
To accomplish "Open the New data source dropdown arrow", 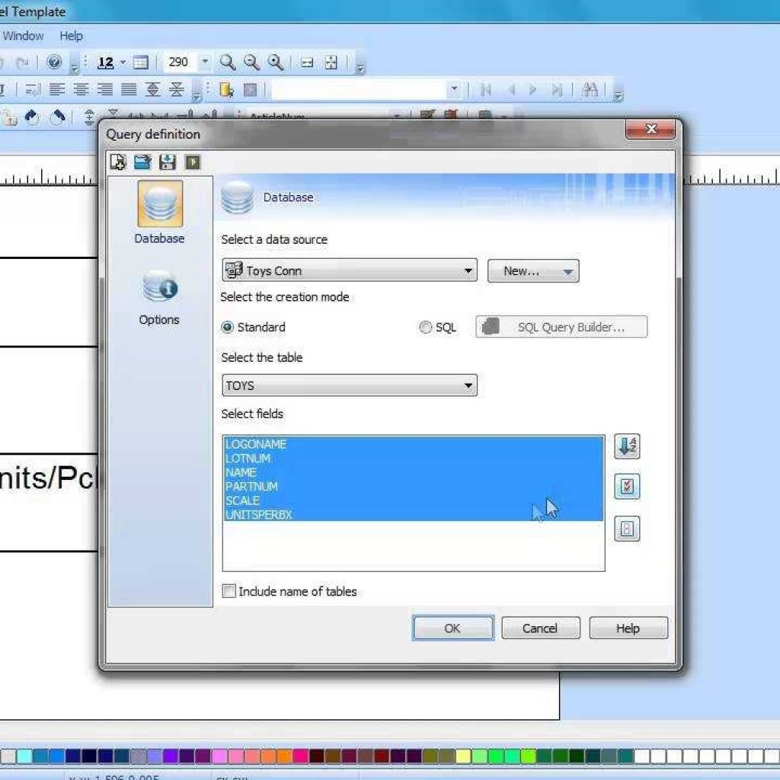I will pos(567,270).
